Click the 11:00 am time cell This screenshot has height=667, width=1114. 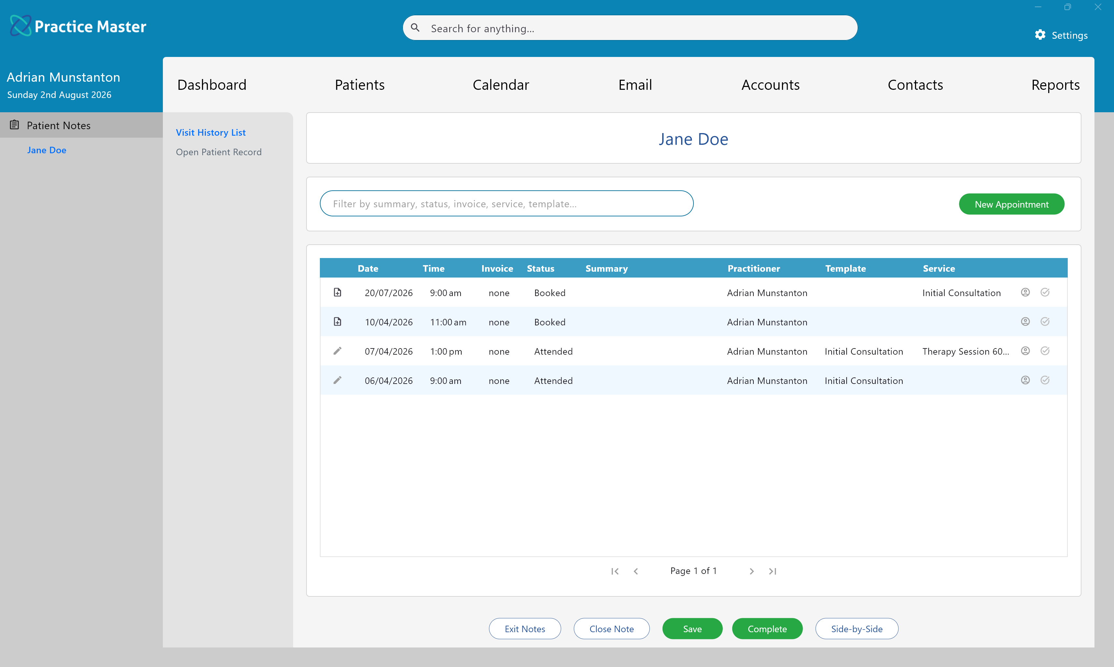pyautogui.click(x=448, y=322)
